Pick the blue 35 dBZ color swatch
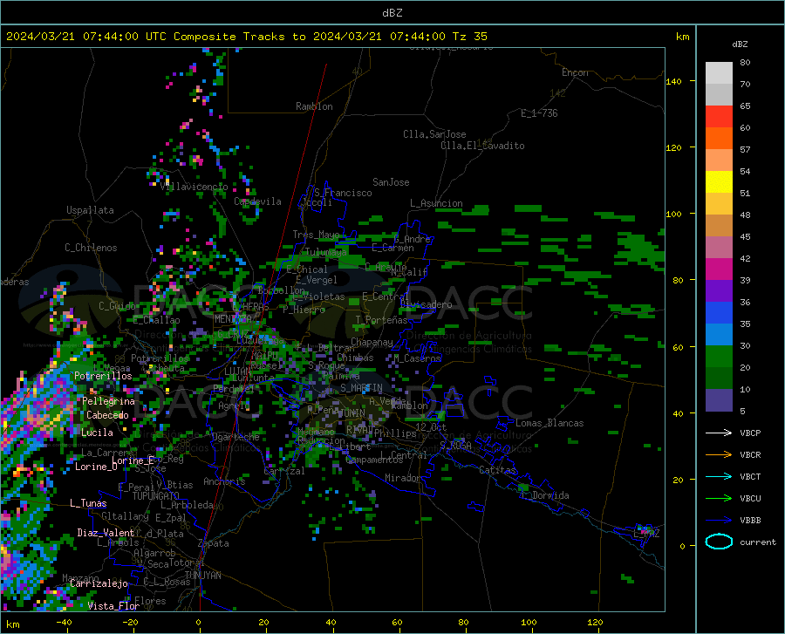Image resolution: width=785 pixels, height=634 pixels. [719, 313]
